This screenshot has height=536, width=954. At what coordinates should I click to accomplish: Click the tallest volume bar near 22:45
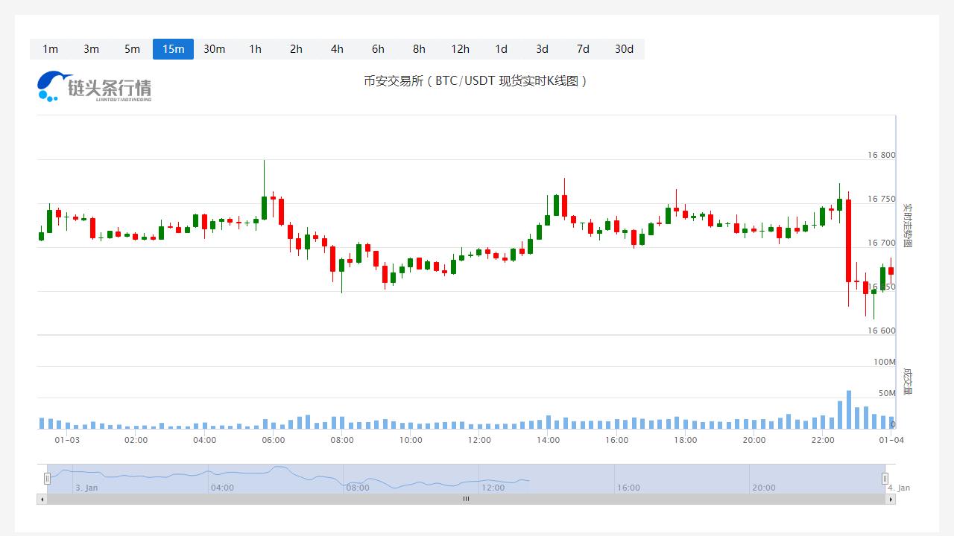tap(848, 410)
